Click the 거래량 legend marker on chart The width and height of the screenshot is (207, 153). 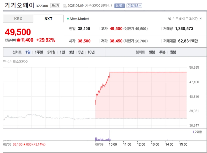pos(194,132)
